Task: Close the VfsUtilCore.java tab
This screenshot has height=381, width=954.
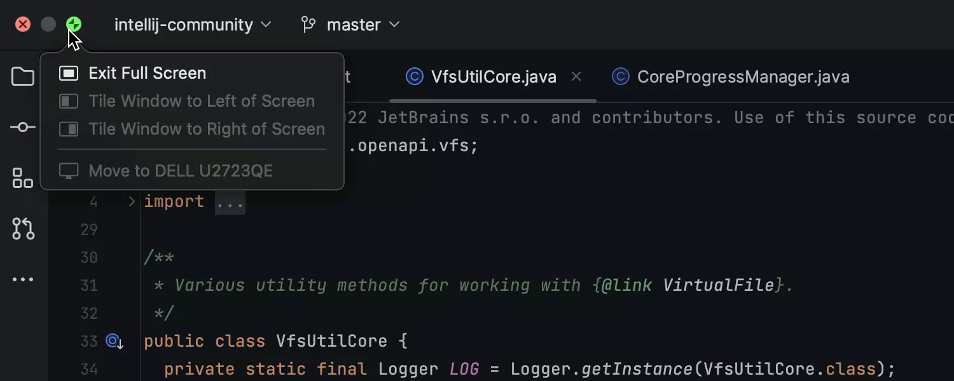Action: coord(576,77)
